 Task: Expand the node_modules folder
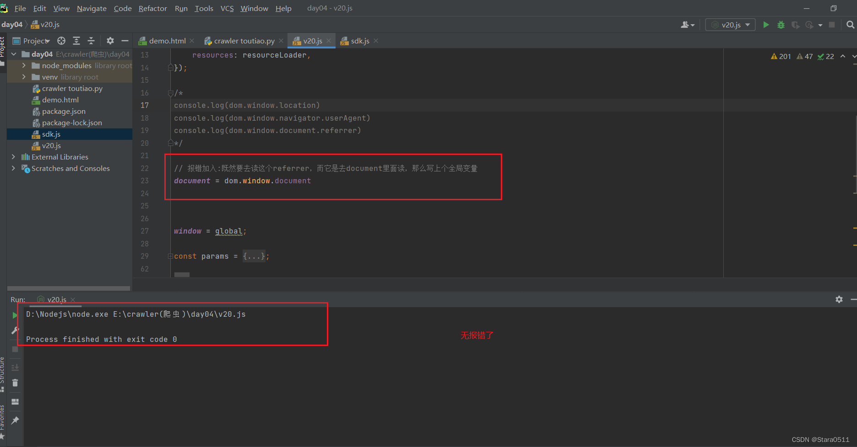click(24, 65)
